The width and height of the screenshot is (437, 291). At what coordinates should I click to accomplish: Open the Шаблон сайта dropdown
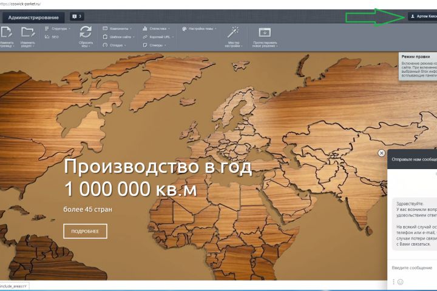(120, 37)
